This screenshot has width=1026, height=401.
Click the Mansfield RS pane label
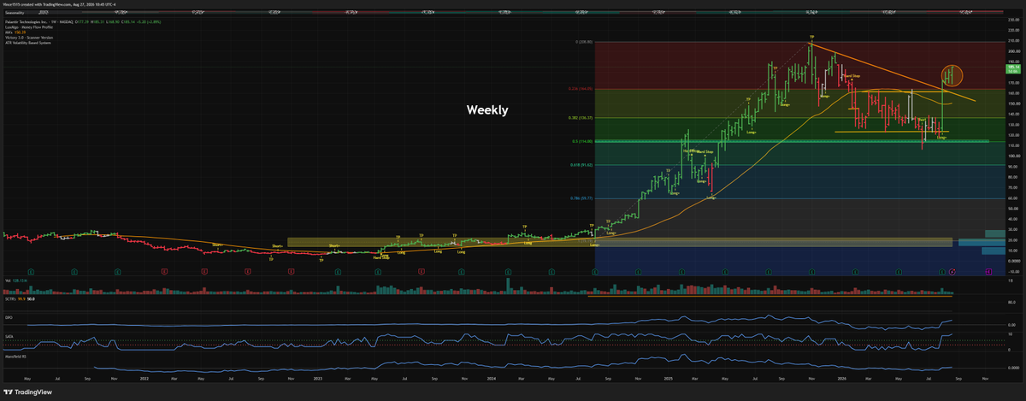click(15, 357)
